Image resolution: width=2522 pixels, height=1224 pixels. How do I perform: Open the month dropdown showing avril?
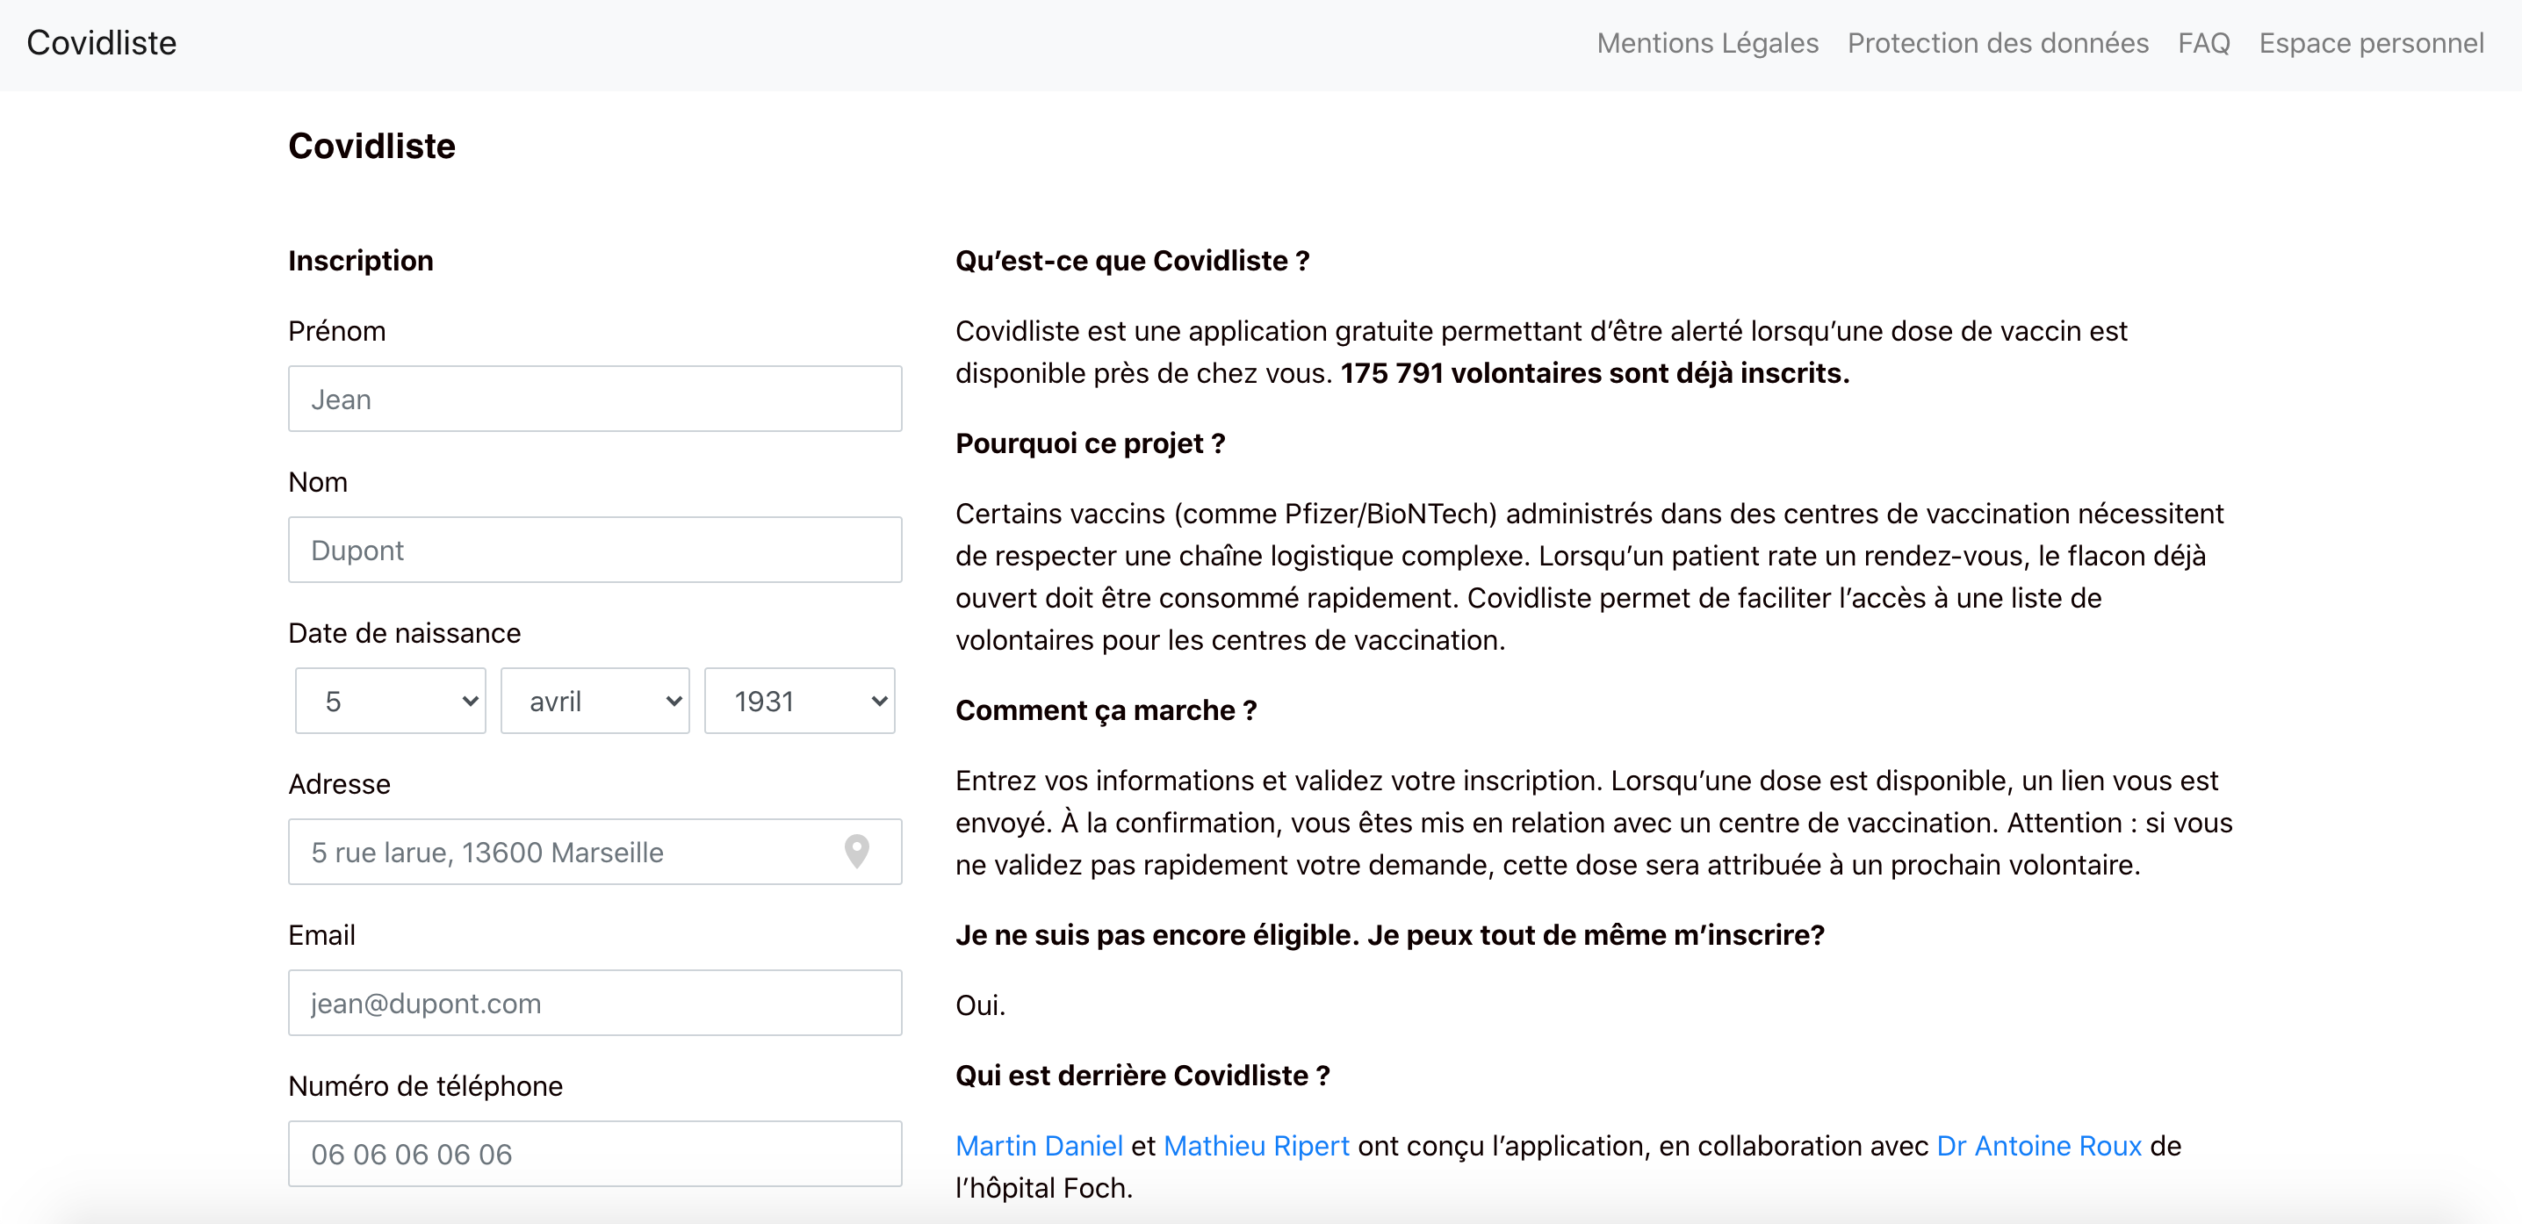click(595, 700)
